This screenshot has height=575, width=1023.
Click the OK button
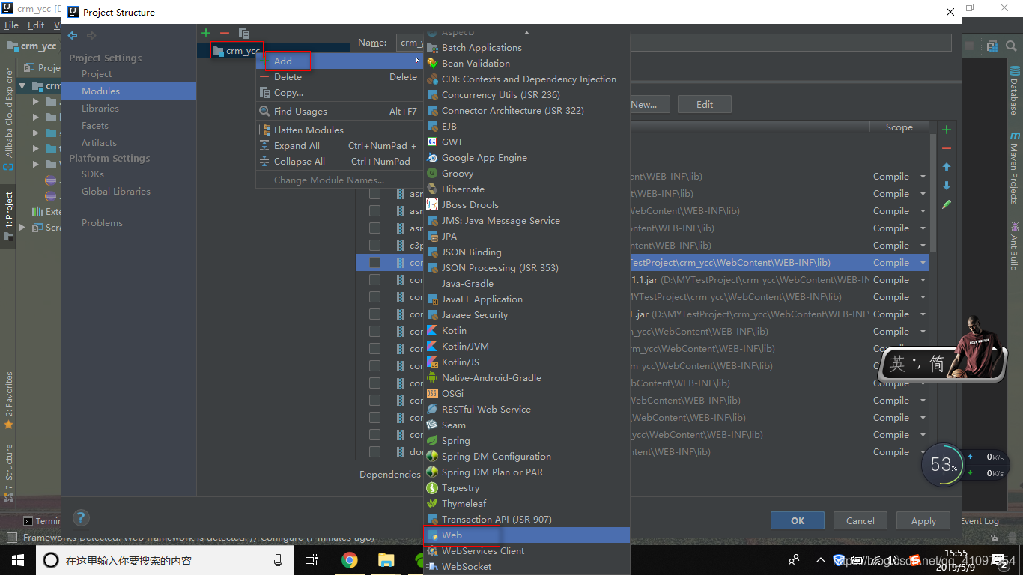tap(798, 521)
